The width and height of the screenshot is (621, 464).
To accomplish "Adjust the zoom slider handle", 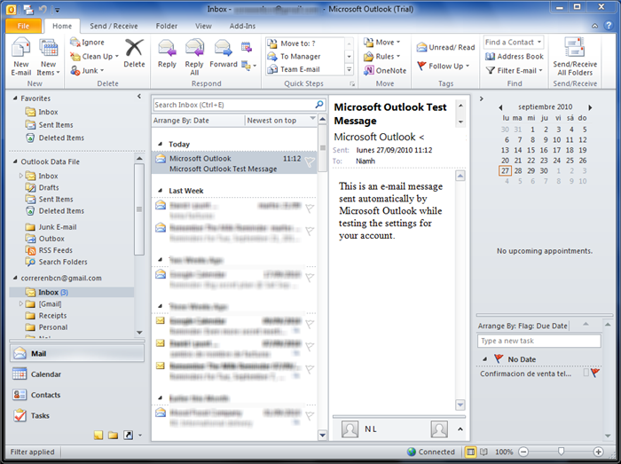I will point(561,452).
